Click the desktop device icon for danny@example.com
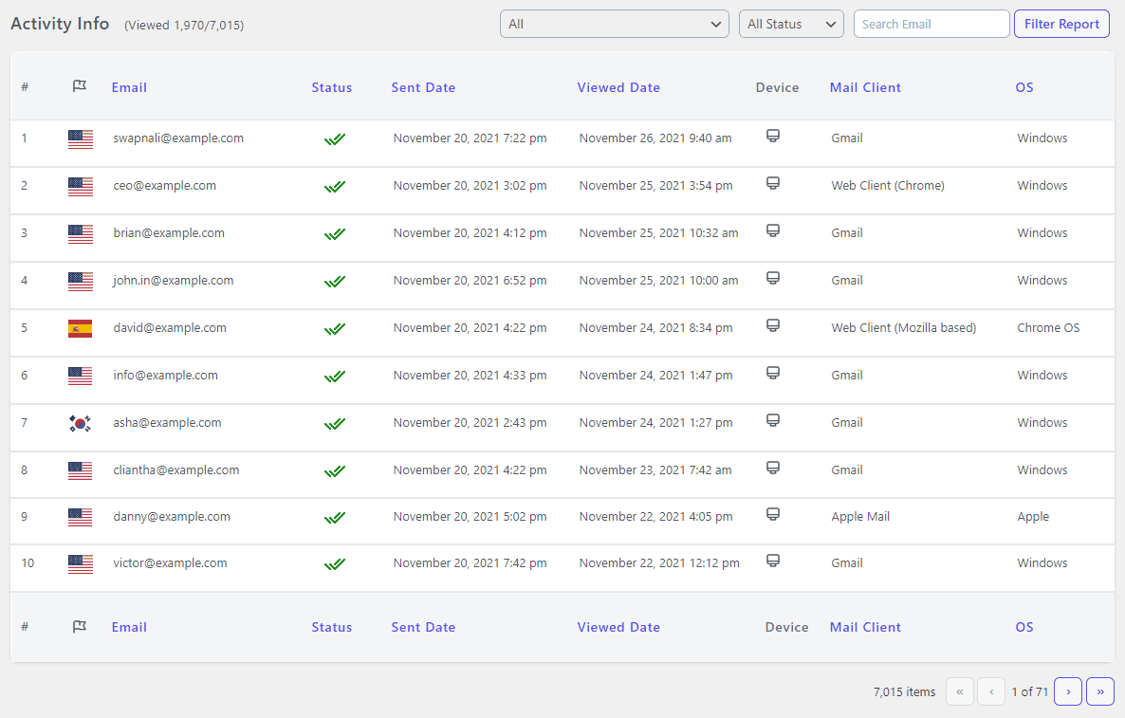The width and height of the screenshot is (1125, 718). (x=773, y=513)
